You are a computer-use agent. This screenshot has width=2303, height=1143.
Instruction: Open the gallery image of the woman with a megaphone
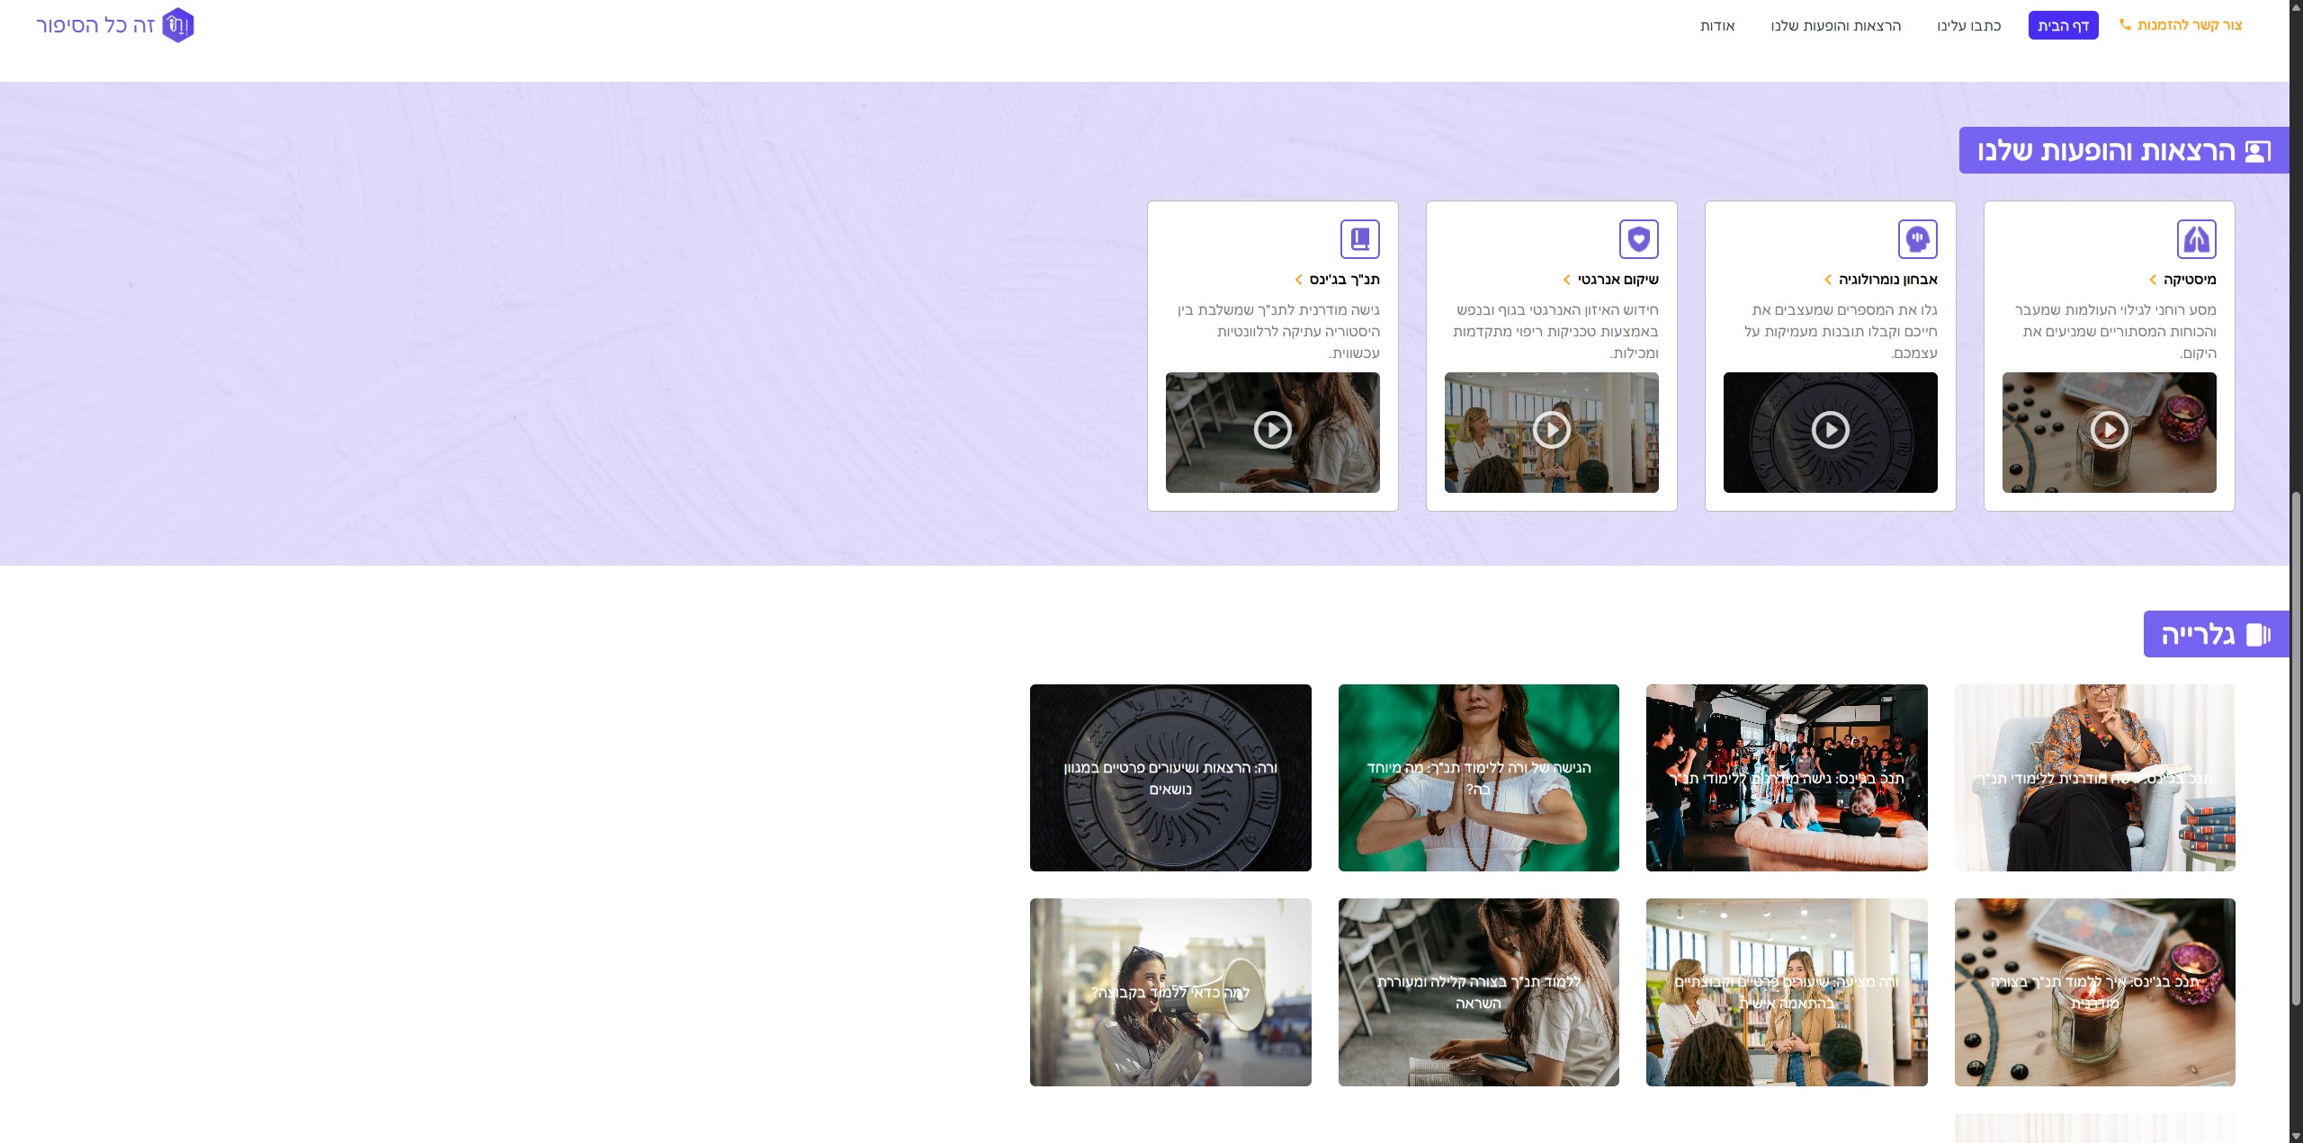(1170, 992)
